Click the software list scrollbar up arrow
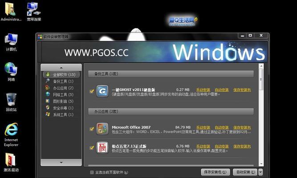 (261, 66)
